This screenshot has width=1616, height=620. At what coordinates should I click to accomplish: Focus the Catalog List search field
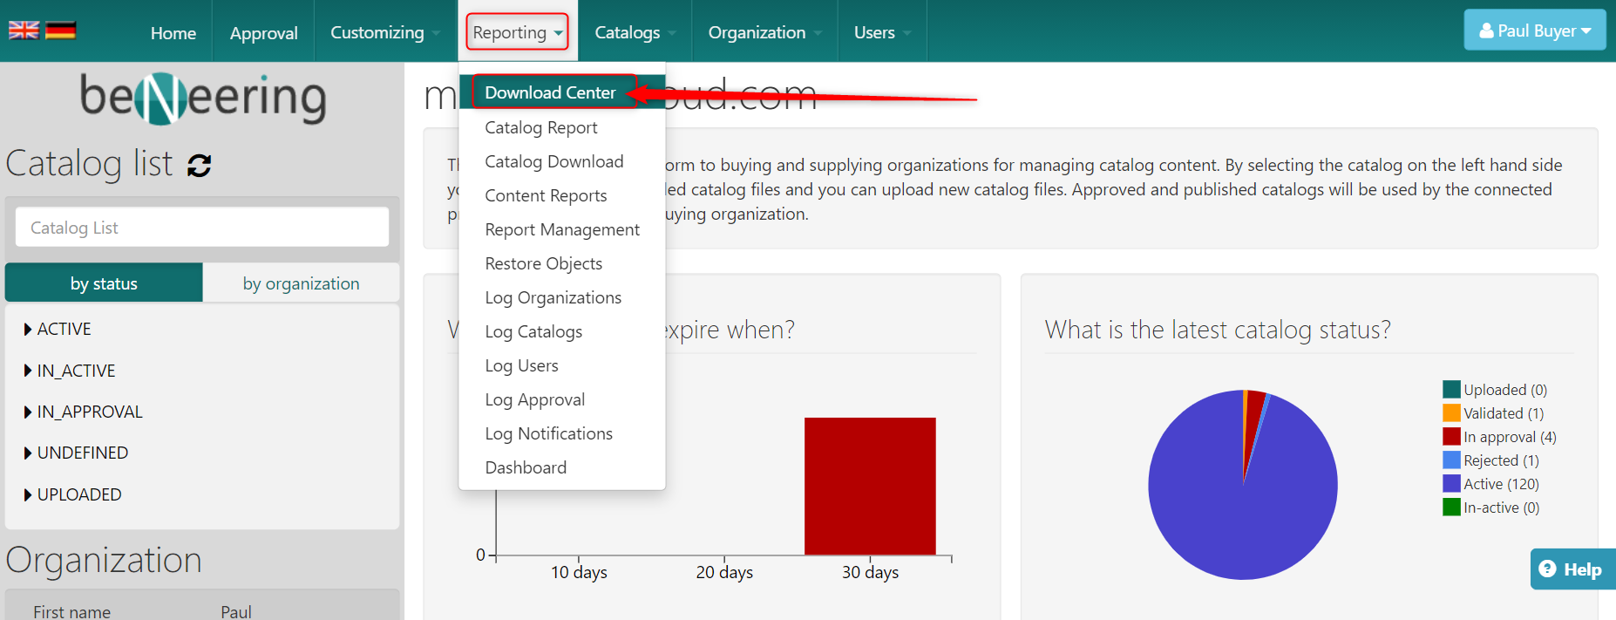click(202, 228)
